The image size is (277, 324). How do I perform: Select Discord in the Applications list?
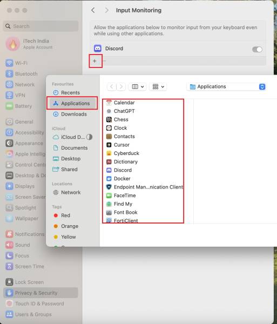[119, 170]
